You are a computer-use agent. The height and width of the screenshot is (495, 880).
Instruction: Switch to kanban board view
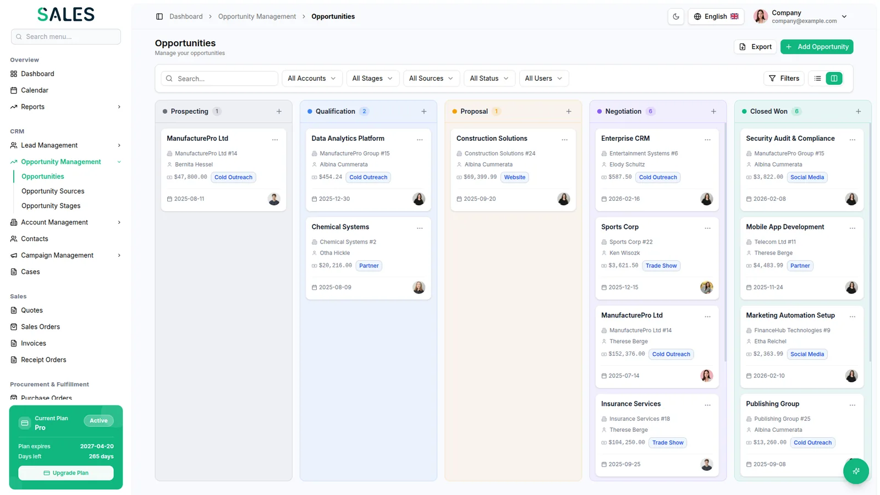[x=834, y=79]
